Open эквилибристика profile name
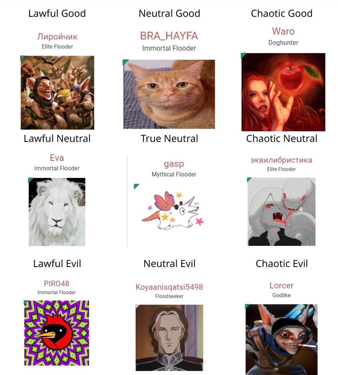Viewport: 338px width, 375px height. click(281, 160)
